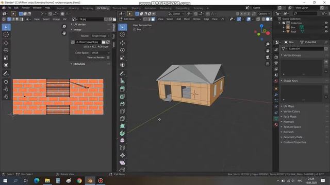
Task: Select the 3D viewport Cursor tool
Action: 123,34
